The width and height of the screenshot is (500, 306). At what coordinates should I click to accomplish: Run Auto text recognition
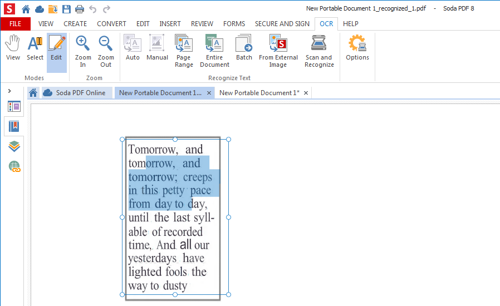click(133, 48)
